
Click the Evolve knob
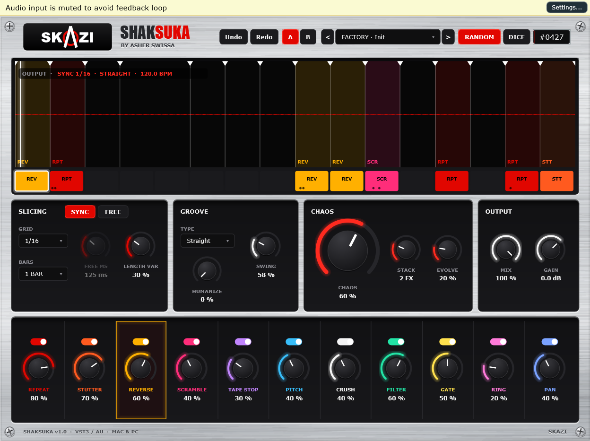pos(447,249)
